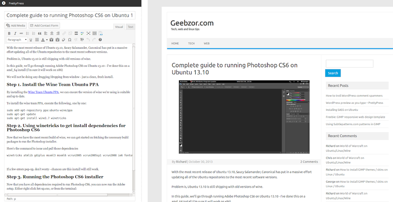Click the post title input field

pos(70,15)
